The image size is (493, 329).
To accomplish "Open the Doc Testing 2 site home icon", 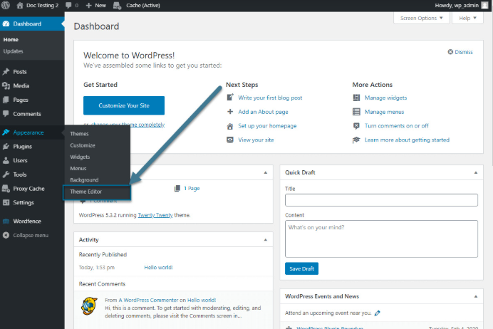I will (x=20, y=6).
